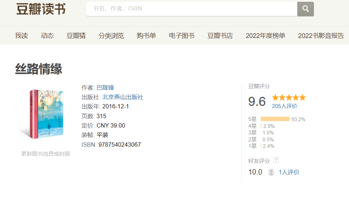Click the book title 丝路情缘
The height and width of the screenshot is (198, 349).
38,69
